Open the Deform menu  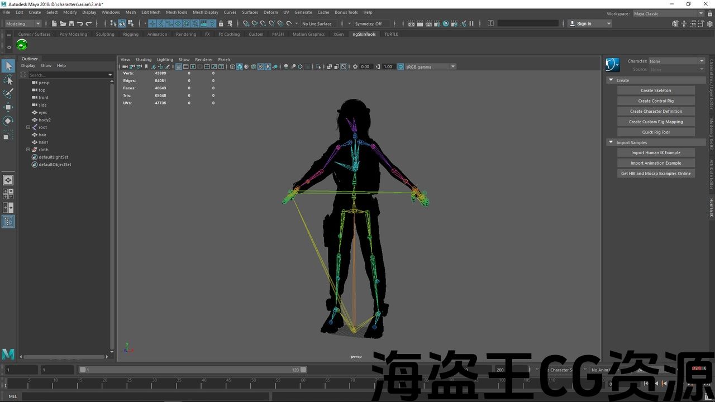click(x=270, y=12)
